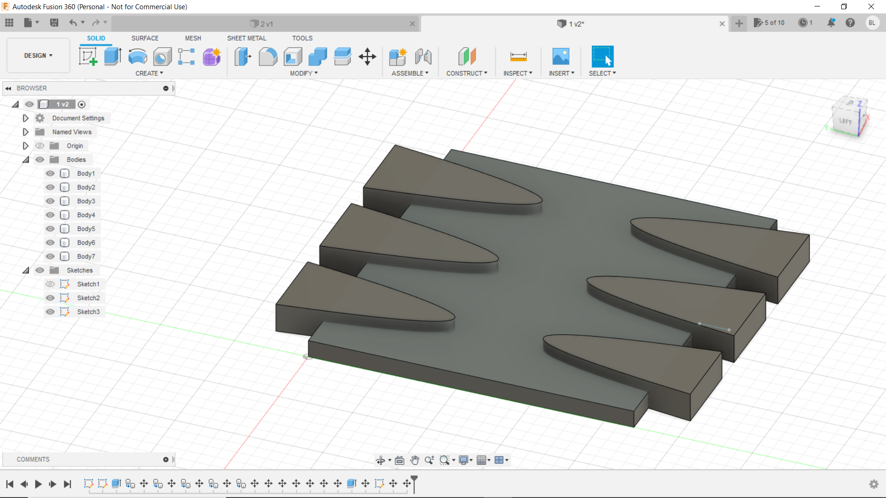Viewport: 886px width, 498px height.
Task: Click the Extrude tool icon
Action: 113,57
